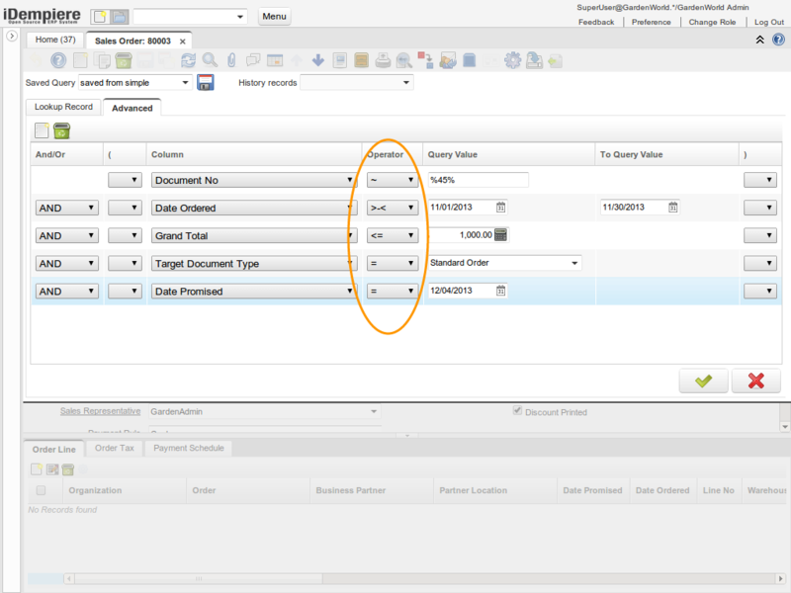The height and width of the screenshot is (593, 791).
Task: Open calculator for Grand Total value
Action: click(501, 235)
